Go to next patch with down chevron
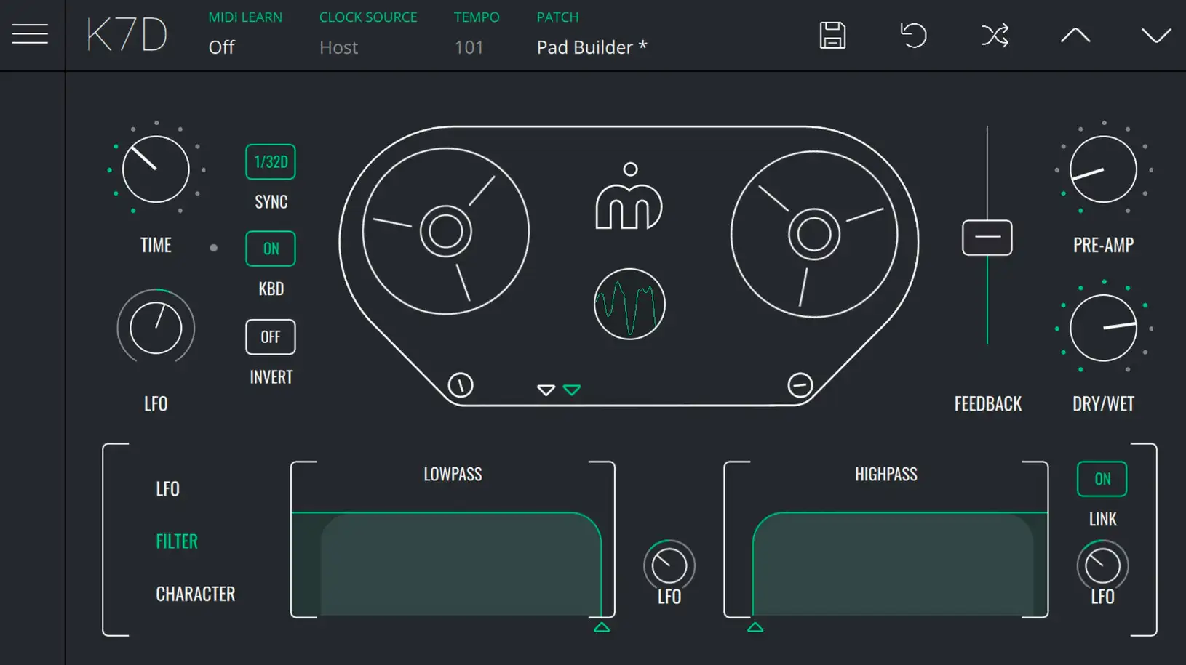Image resolution: width=1186 pixels, height=665 pixels. click(1155, 35)
